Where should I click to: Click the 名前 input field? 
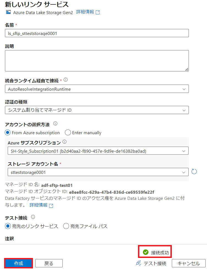coord(97,33)
